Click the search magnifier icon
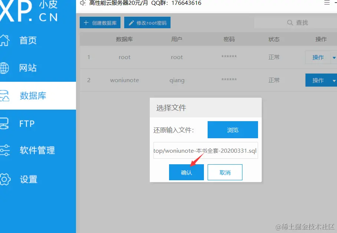The image size is (337, 233). [x=290, y=23]
